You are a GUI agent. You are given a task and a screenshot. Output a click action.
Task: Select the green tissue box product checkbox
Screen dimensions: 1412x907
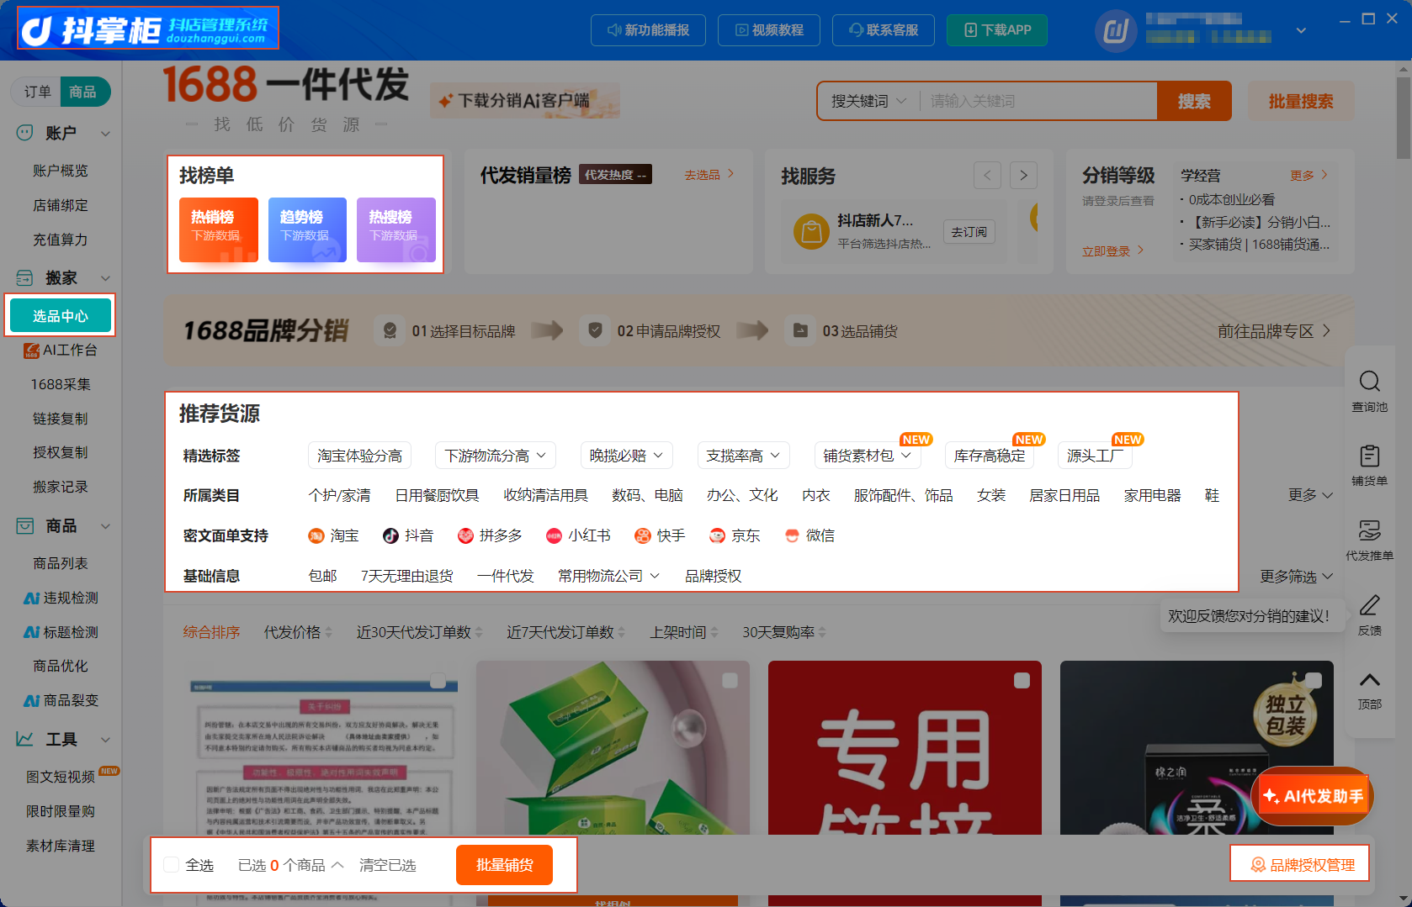[730, 681]
